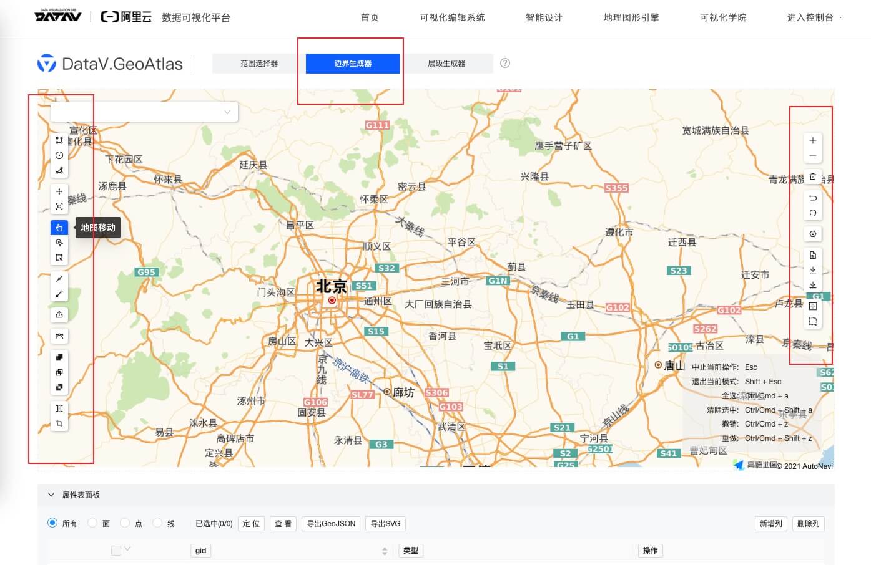Viewport: 871px width, 565px height.
Task: Click the grid square icon in right toolbar
Action: tap(813, 306)
